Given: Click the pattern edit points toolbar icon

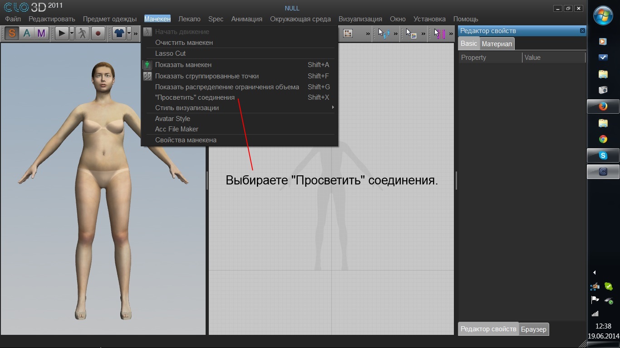Looking at the screenshot, I should tap(348, 33).
